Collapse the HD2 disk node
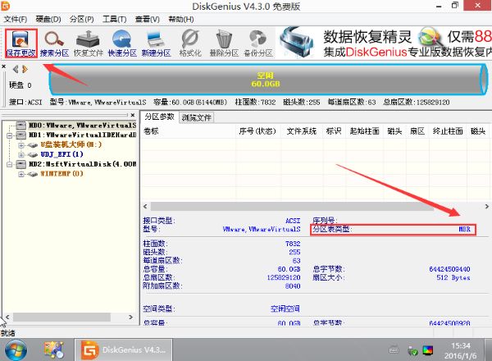 pyautogui.click(x=9, y=164)
